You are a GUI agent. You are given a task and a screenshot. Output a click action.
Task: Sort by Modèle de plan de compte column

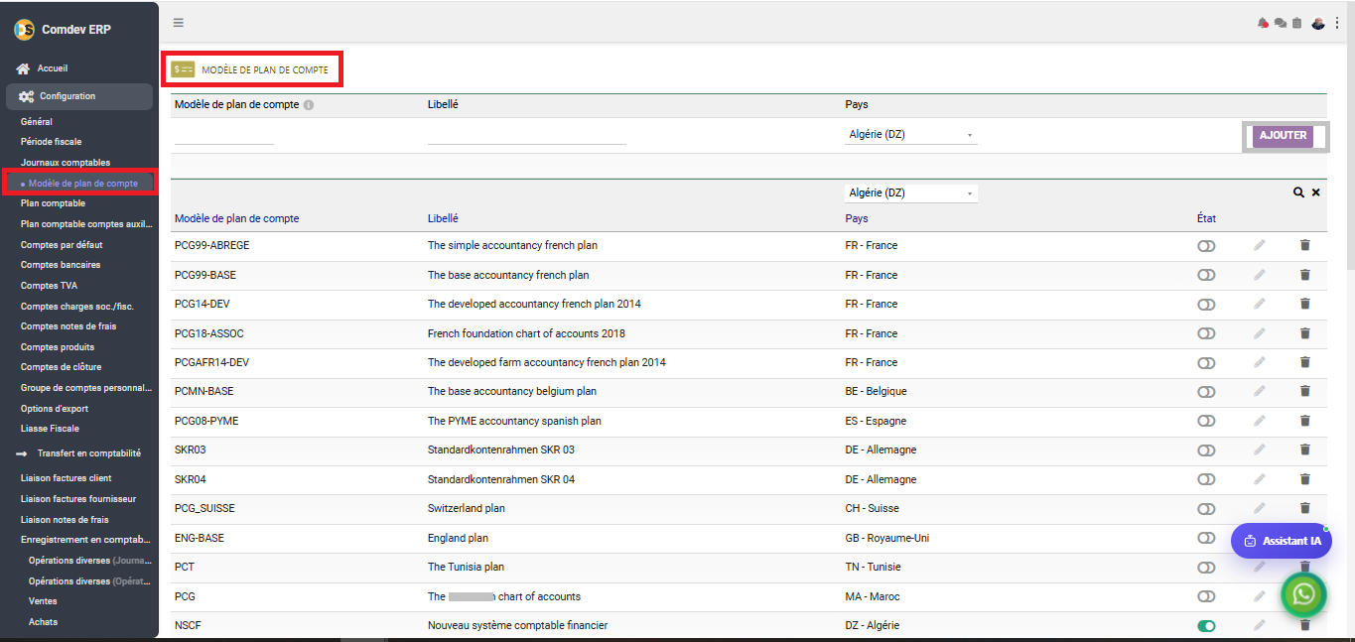pos(236,218)
